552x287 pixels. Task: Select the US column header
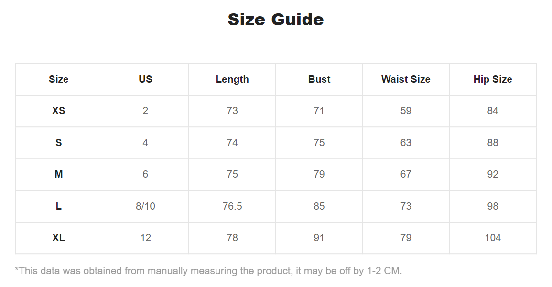click(x=145, y=79)
